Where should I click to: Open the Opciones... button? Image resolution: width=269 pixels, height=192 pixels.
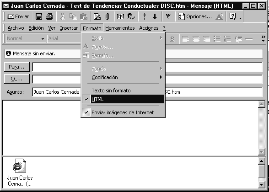tap(195, 16)
